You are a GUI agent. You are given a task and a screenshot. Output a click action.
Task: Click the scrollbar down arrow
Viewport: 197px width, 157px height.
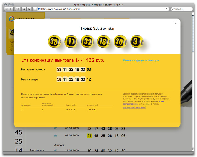pos(193,150)
